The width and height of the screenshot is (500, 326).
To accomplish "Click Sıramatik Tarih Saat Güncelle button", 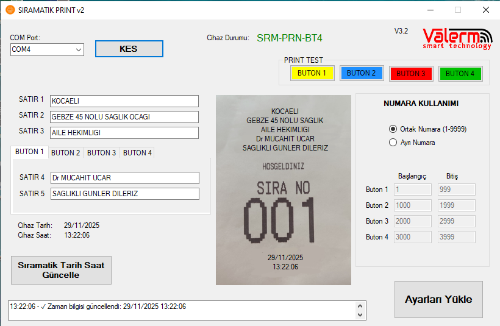I will click(x=61, y=270).
